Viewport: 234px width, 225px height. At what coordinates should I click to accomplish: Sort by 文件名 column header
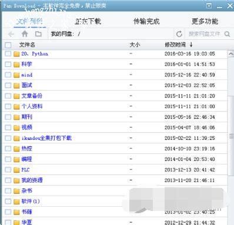click(x=27, y=45)
